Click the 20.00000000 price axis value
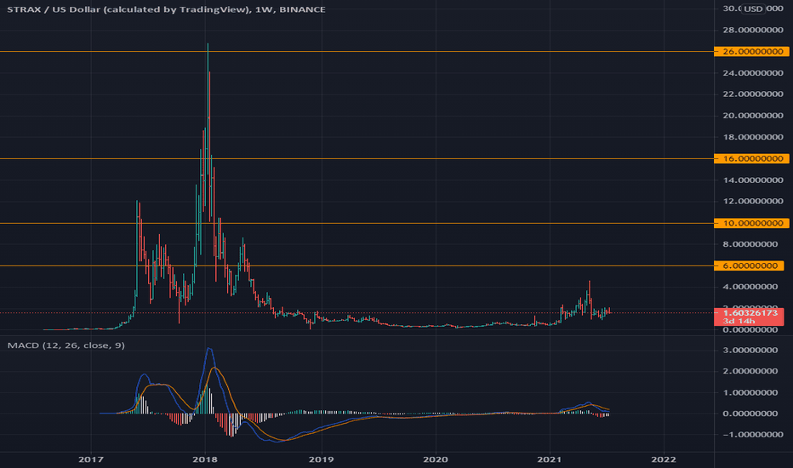The image size is (793, 468). [753, 116]
